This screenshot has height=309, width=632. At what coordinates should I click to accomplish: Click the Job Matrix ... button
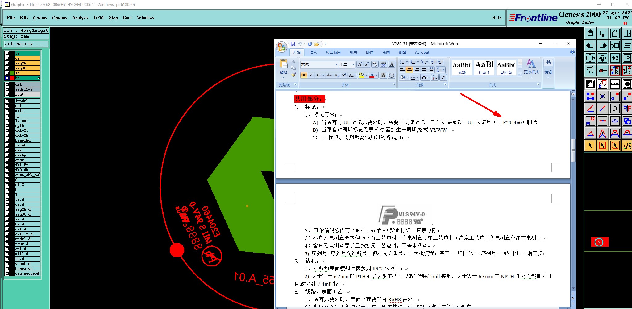click(x=26, y=44)
